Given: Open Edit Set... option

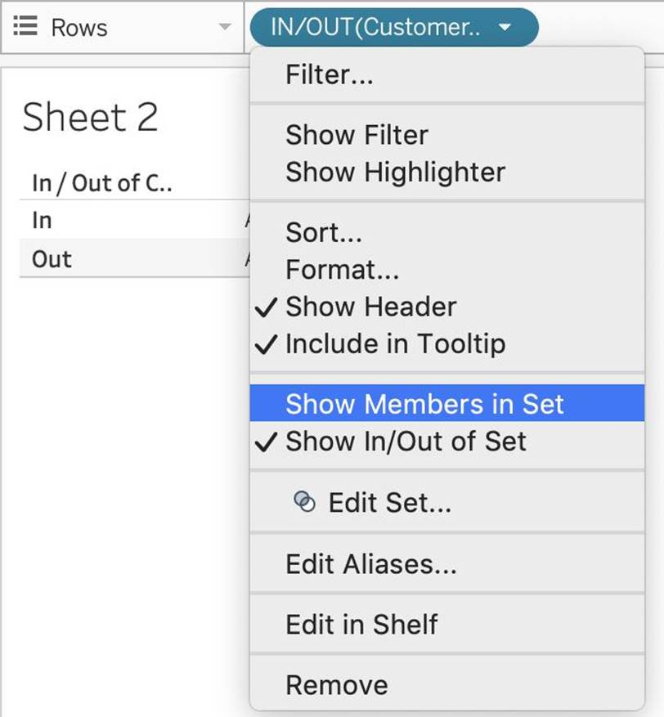Looking at the screenshot, I should point(389,502).
